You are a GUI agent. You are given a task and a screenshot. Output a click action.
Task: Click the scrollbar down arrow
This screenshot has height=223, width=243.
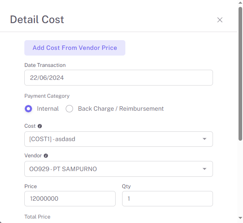pyautogui.click(x=241, y=218)
